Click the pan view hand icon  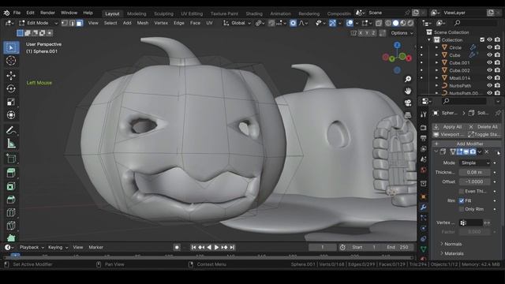click(x=408, y=92)
